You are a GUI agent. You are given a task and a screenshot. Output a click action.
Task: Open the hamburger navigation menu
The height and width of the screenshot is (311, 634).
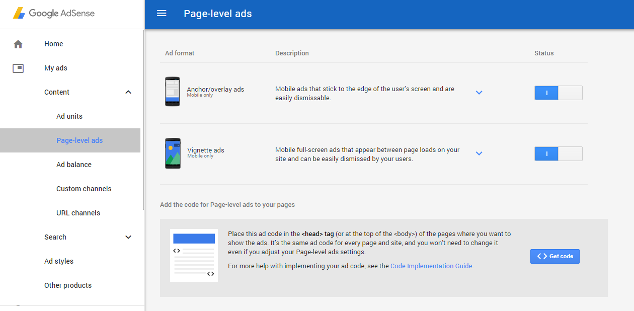[x=162, y=14]
